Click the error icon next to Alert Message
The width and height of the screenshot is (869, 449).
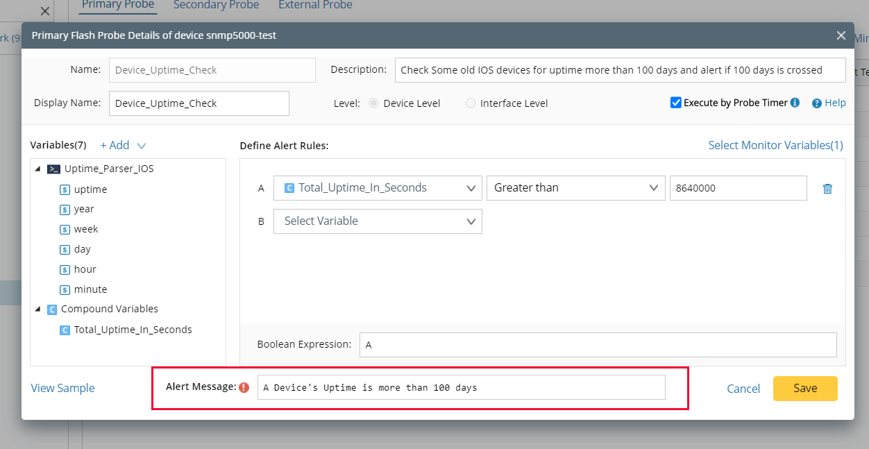click(x=244, y=387)
